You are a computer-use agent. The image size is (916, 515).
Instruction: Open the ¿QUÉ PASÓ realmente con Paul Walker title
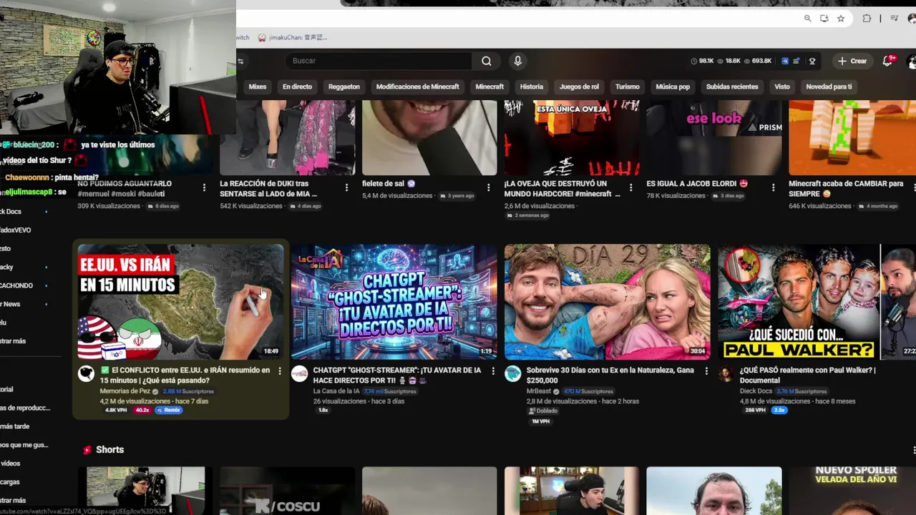pyautogui.click(x=807, y=376)
